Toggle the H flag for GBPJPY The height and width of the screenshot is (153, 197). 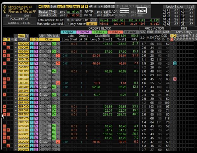tap(5, 115)
